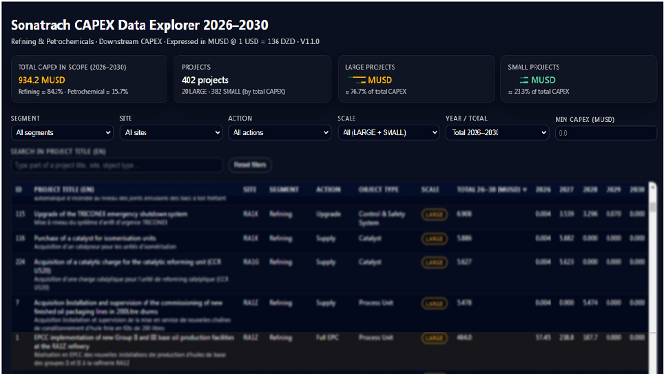Click LARGE badge in the oil packaging row
The width and height of the screenshot is (664, 374).
pyautogui.click(x=434, y=303)
